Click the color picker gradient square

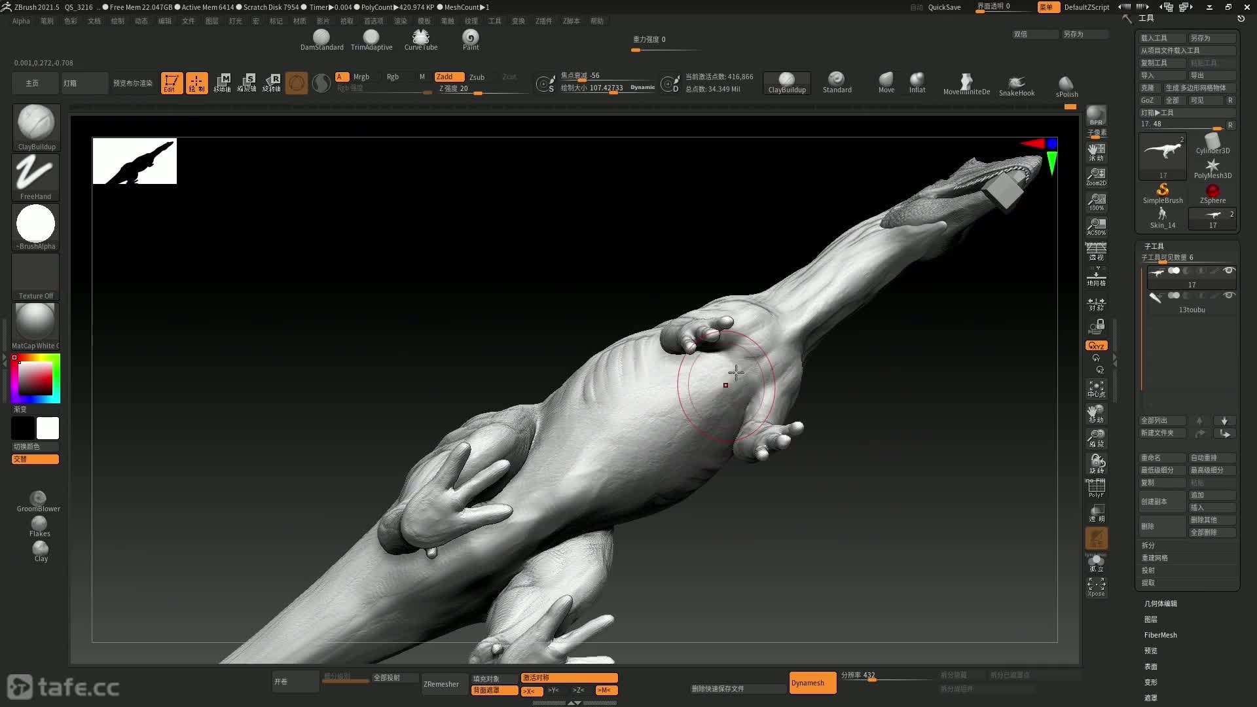[x=35, y=378]
